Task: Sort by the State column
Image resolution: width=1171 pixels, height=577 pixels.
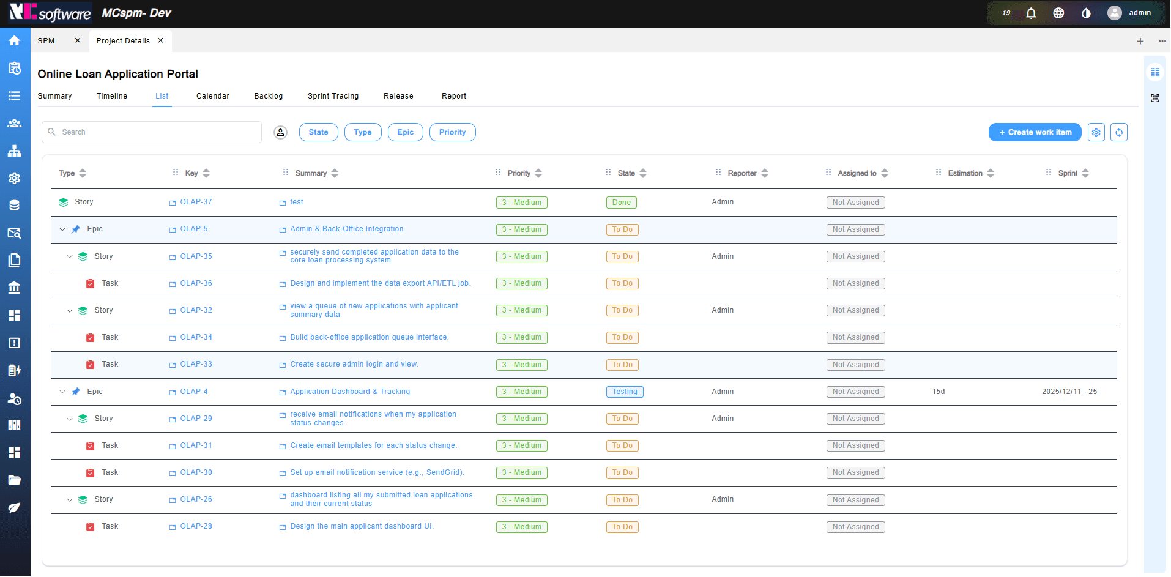Action: [x=643, y=173]
